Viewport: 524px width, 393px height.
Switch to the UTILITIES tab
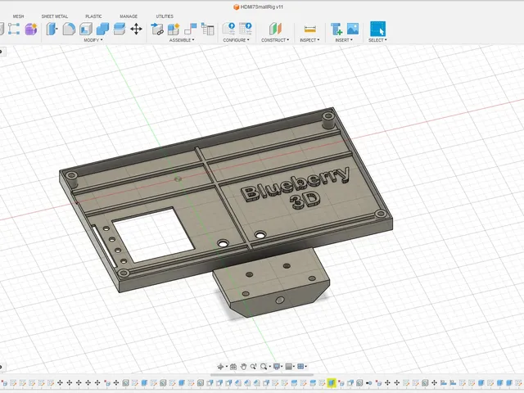[x=165, y=16]
